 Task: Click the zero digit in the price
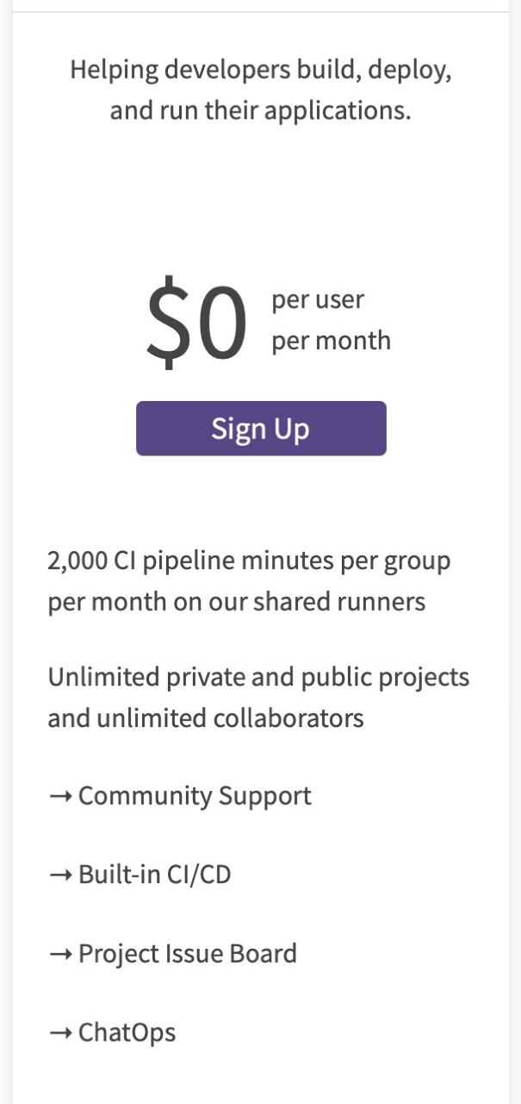click(220, 323)
